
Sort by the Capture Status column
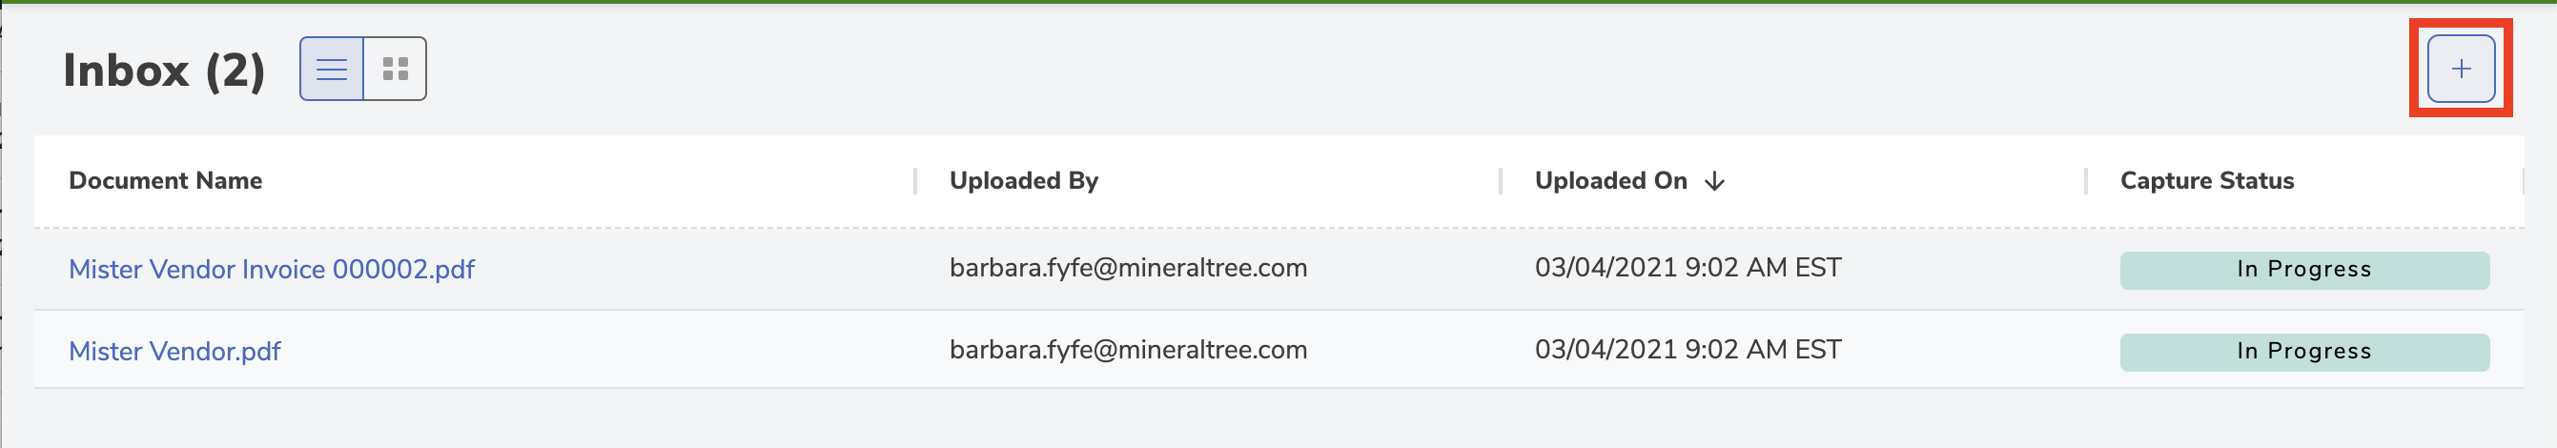pos(2206,181)
